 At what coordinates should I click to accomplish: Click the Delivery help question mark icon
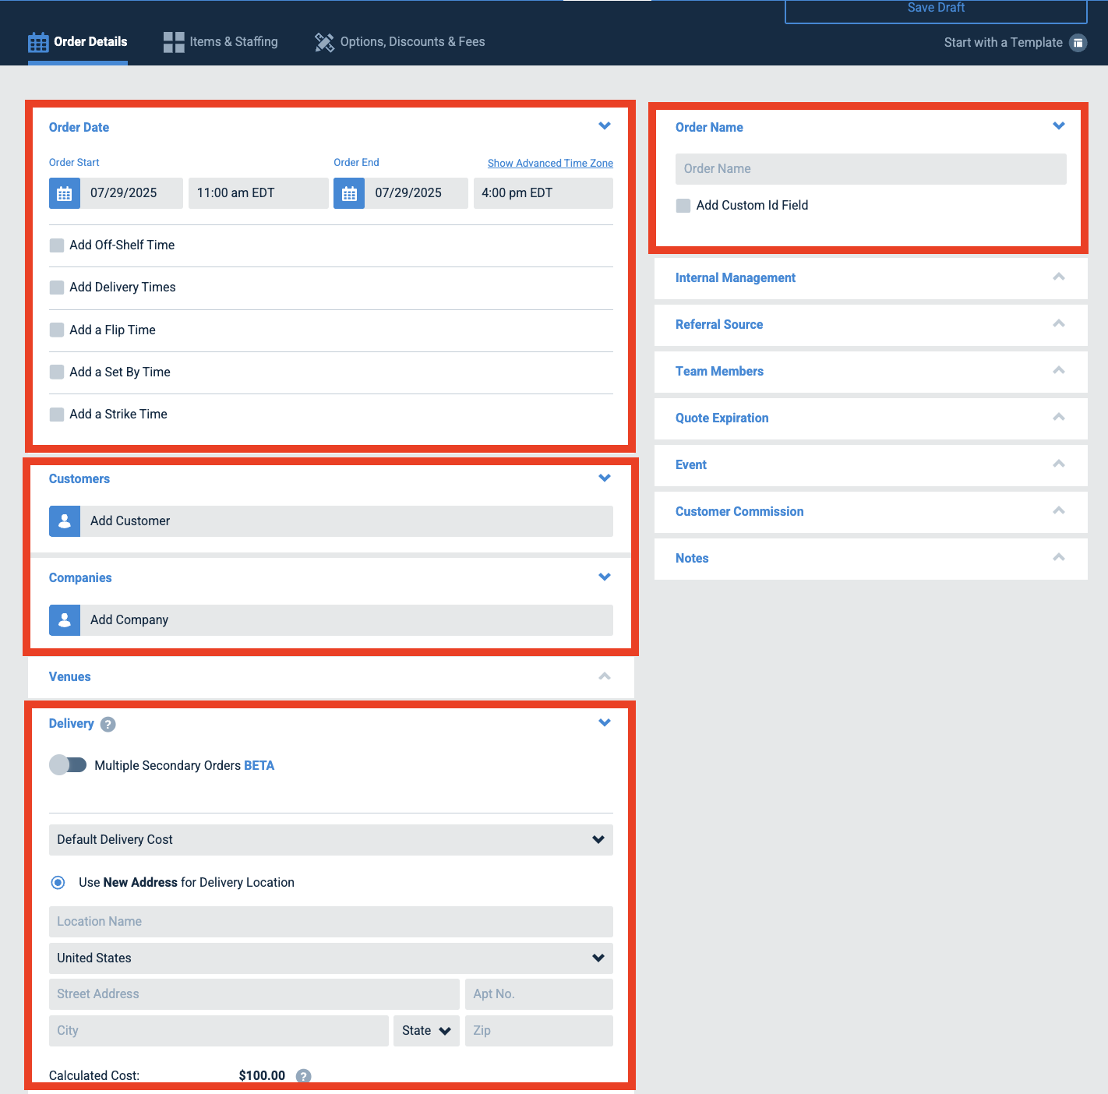pos(108,724)
